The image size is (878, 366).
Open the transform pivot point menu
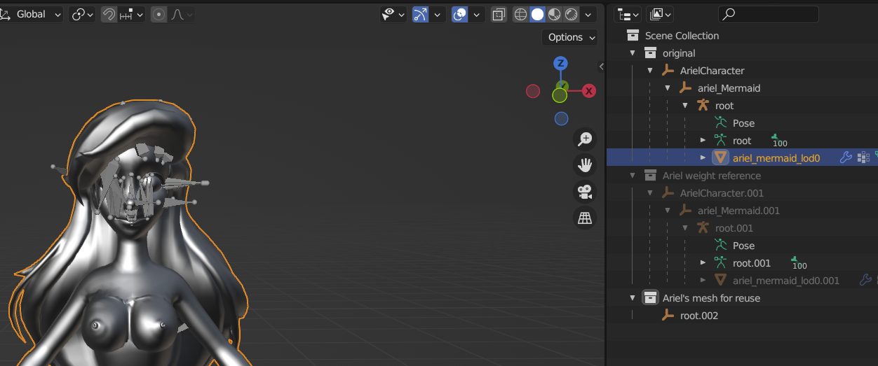(x=82, y=14)
